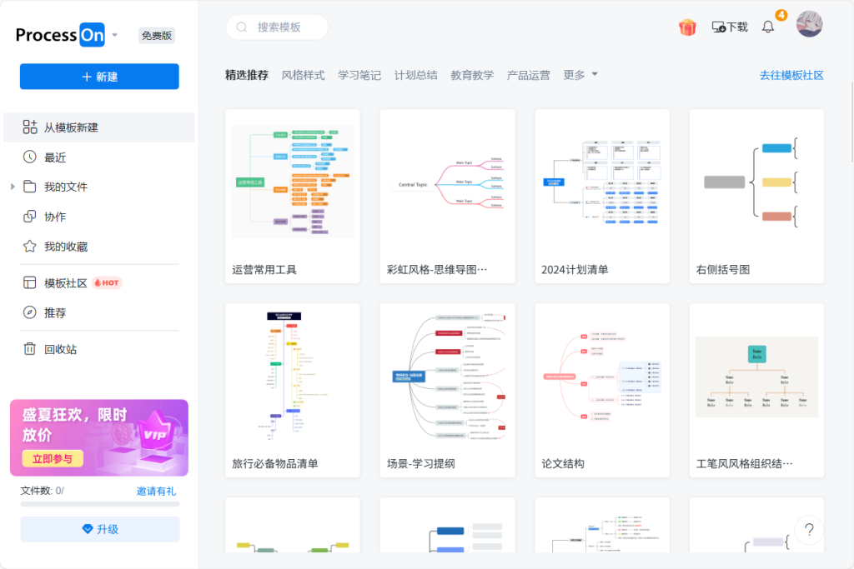Click the clock icon next to 最近
Viewport: 854px width, 569px height.
(30, 157)
